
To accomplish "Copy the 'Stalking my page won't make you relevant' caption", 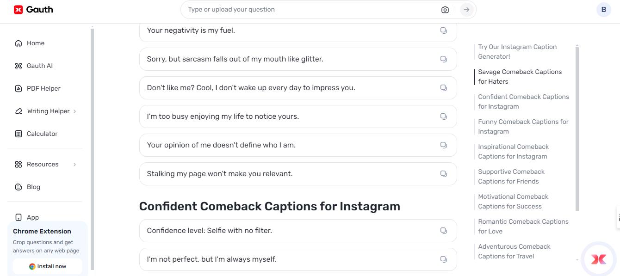I will coord(443,173).
